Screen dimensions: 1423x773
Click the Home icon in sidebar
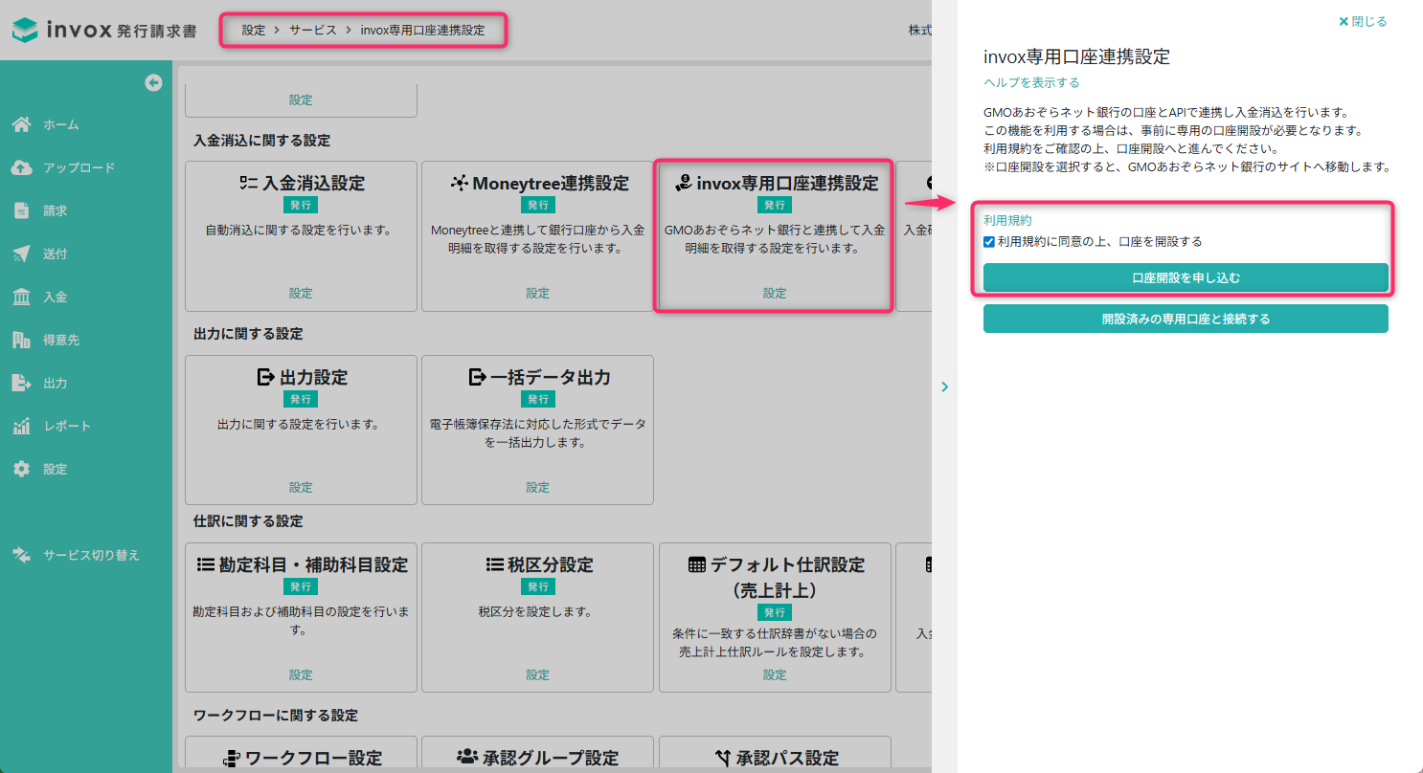[x=21, y=124]
